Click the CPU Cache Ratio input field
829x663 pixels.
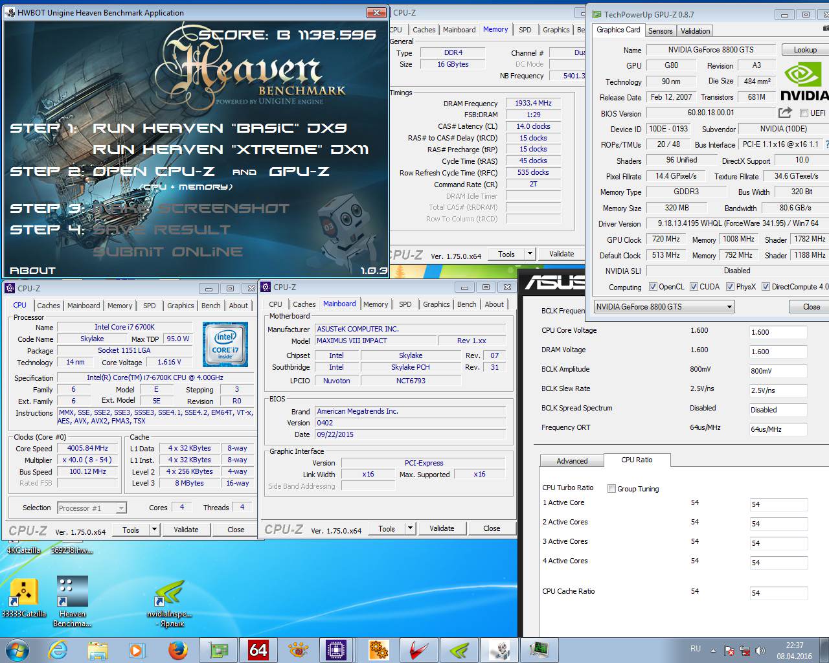(778, 593)
